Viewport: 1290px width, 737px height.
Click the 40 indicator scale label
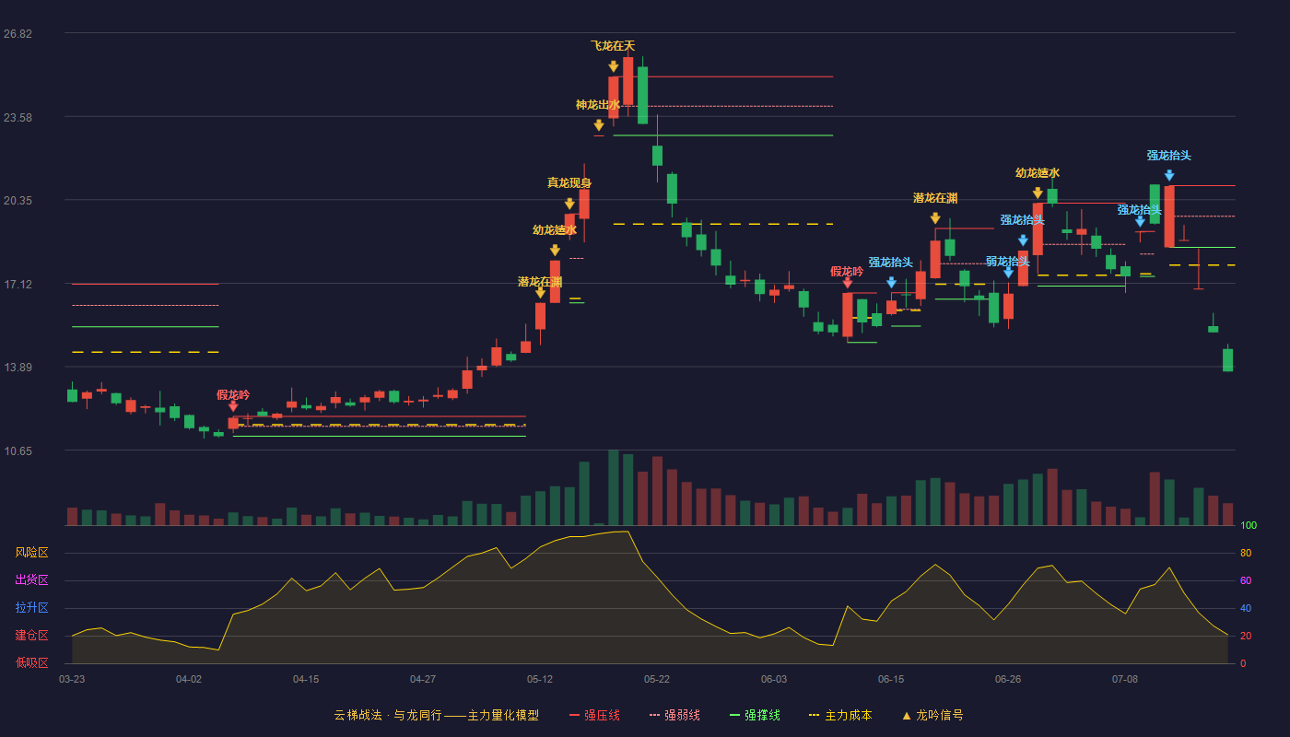click(x=1246, y=608)
